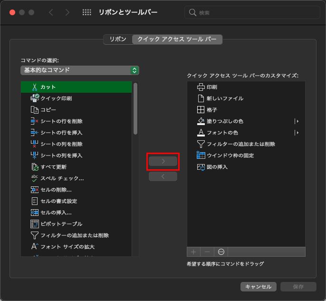
Task: Click the show all grid icon in title bar
Action: [87, 12]
